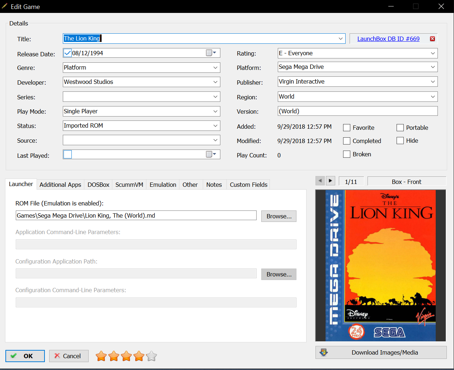Click the OK button

click(25, 356)
